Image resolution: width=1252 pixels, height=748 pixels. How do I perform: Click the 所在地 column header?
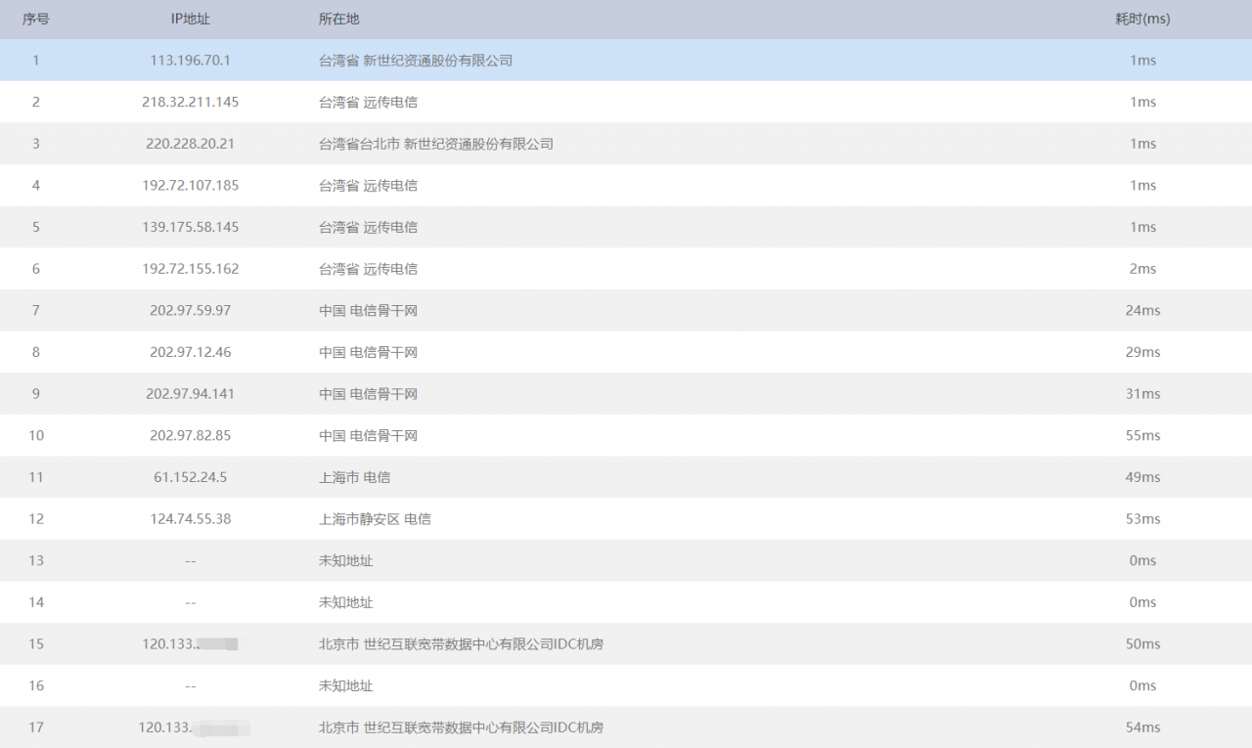point(338,19)
